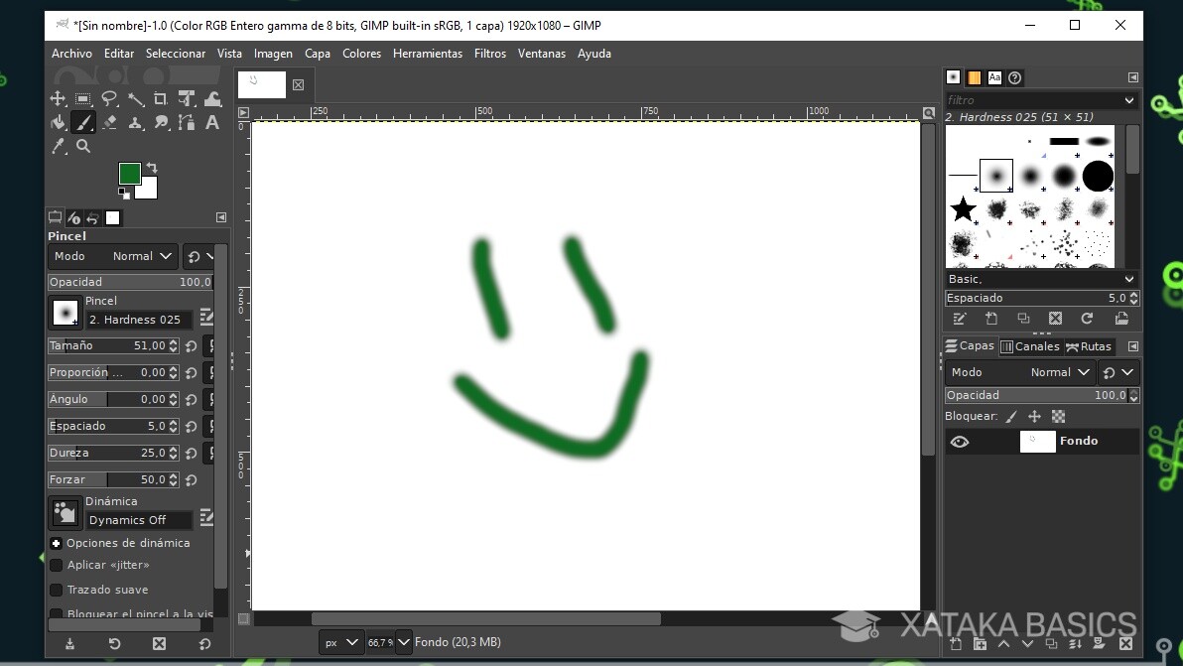
Task: Expand Opciones de dinámica section
Action: 57,543
